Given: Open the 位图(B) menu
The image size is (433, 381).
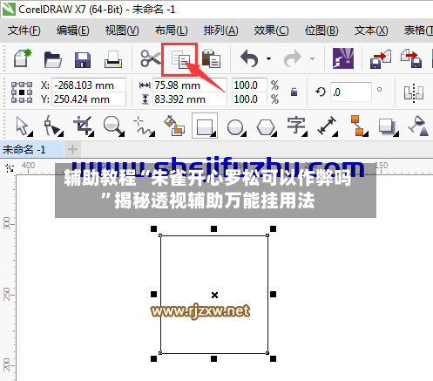Looking at the screenshot, I should [321, 31].
